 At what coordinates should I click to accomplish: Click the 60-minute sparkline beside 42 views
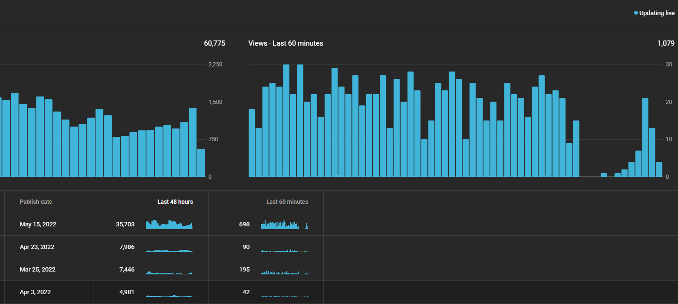click(285, 296)
